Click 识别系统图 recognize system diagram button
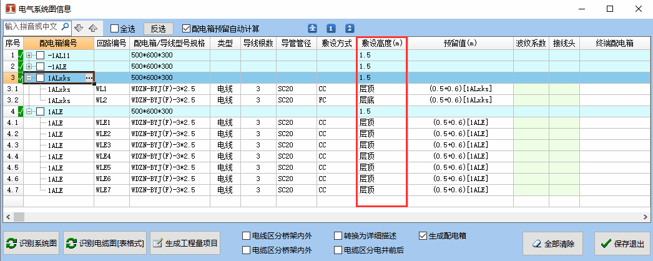Screen dimensions: 653x261 click(32, 243)
